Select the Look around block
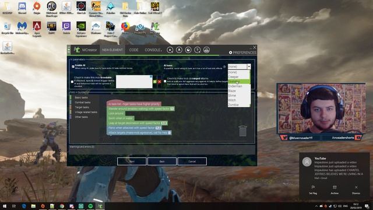Screen dimensions: 373x210 point(117,113)
